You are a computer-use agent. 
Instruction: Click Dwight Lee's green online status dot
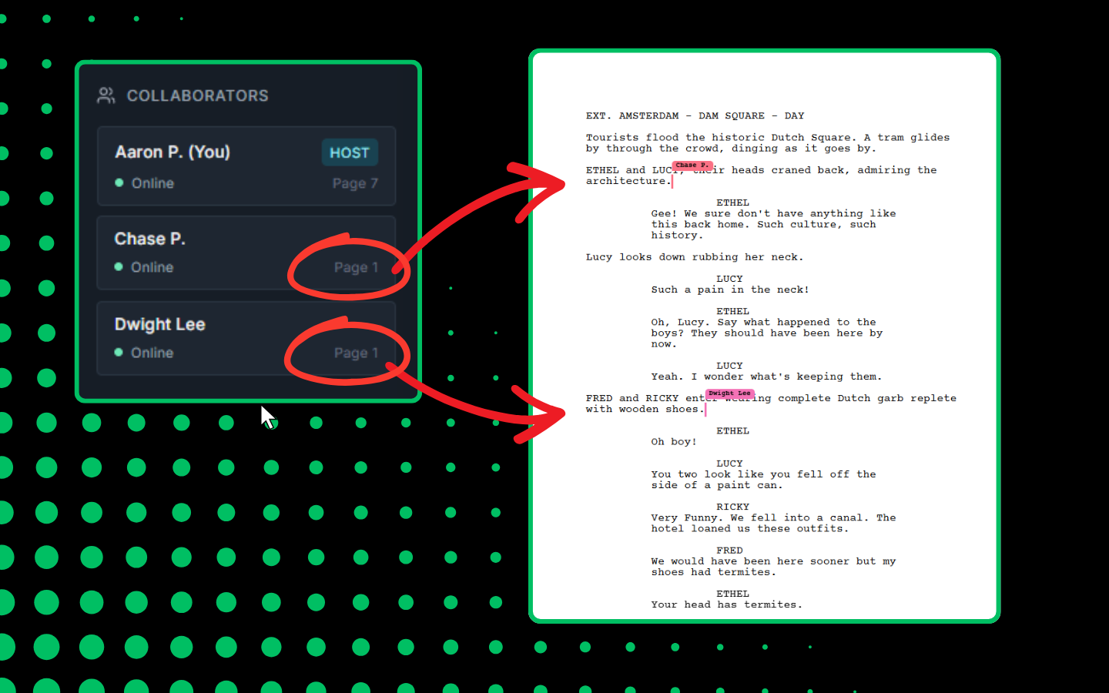click(x=119, y=353)
